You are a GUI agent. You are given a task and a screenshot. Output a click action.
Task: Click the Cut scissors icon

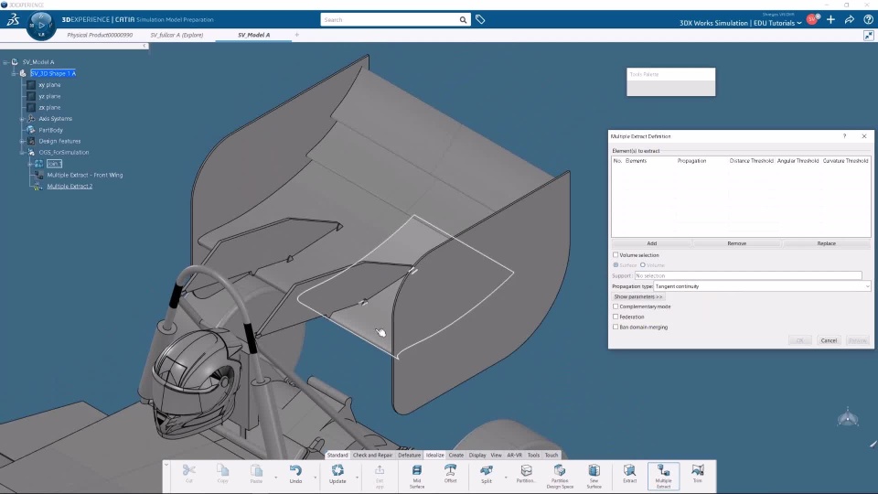tap(188, 470)
